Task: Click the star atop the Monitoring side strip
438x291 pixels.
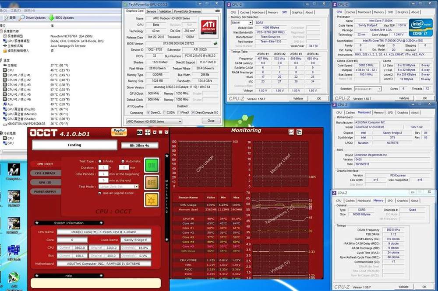Action: pyautogui.click(x=167, y=156)
